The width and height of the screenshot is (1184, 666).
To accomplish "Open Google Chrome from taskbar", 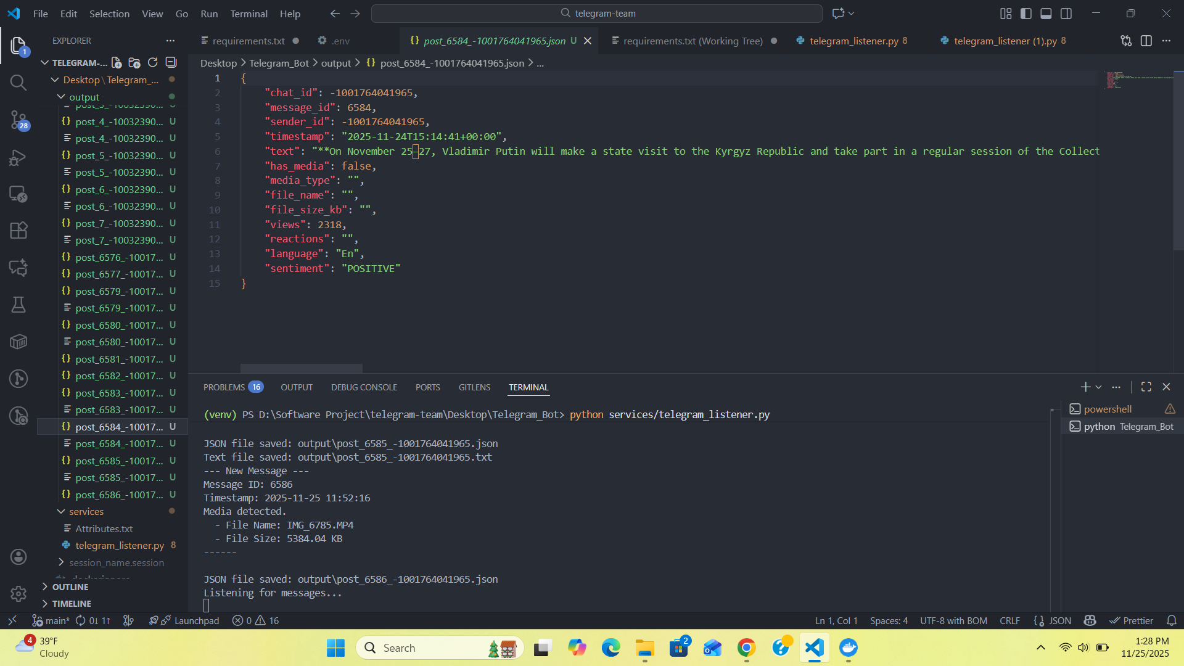I will coord(746,647).
